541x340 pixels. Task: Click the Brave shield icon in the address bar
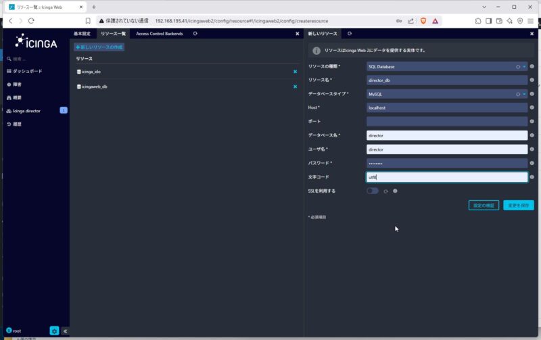tap(423, 21)
